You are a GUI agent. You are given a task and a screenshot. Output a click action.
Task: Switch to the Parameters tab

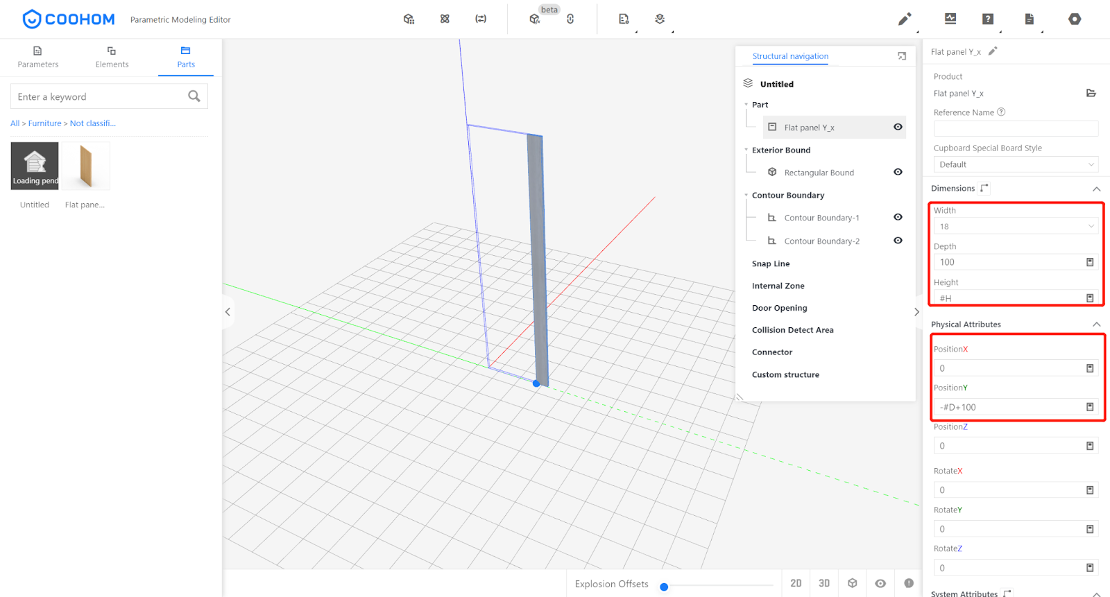(38, 57)
